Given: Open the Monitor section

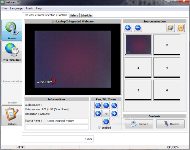Looking at the screenshot, I should pyautogui.click(x=12, y=30).
